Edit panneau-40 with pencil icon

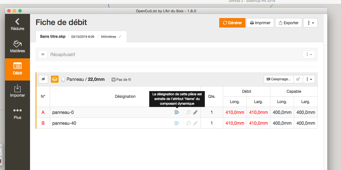point(195,123)
